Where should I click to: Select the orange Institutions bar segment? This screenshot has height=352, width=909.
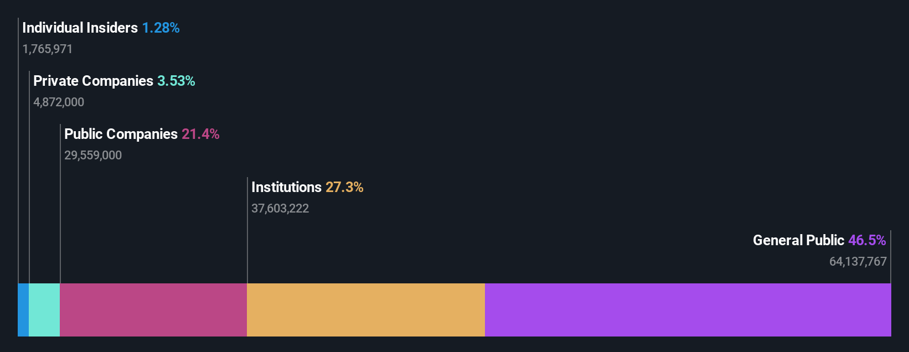click(x=366, y=310)
